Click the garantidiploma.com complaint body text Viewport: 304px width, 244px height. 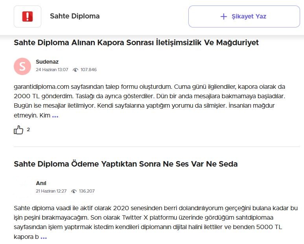click(x=149, y=101)
